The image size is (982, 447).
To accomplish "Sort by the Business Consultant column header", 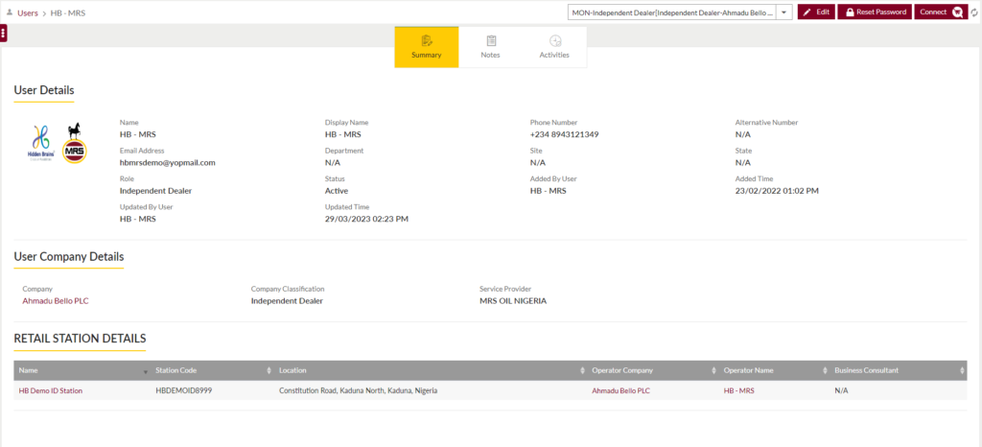I will tap(899, 370).
